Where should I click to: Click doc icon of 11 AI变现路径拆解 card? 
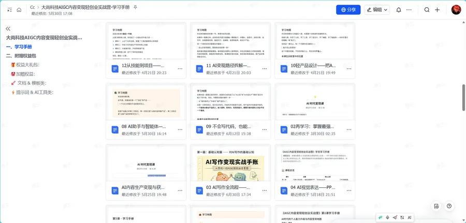pos(199,69)
